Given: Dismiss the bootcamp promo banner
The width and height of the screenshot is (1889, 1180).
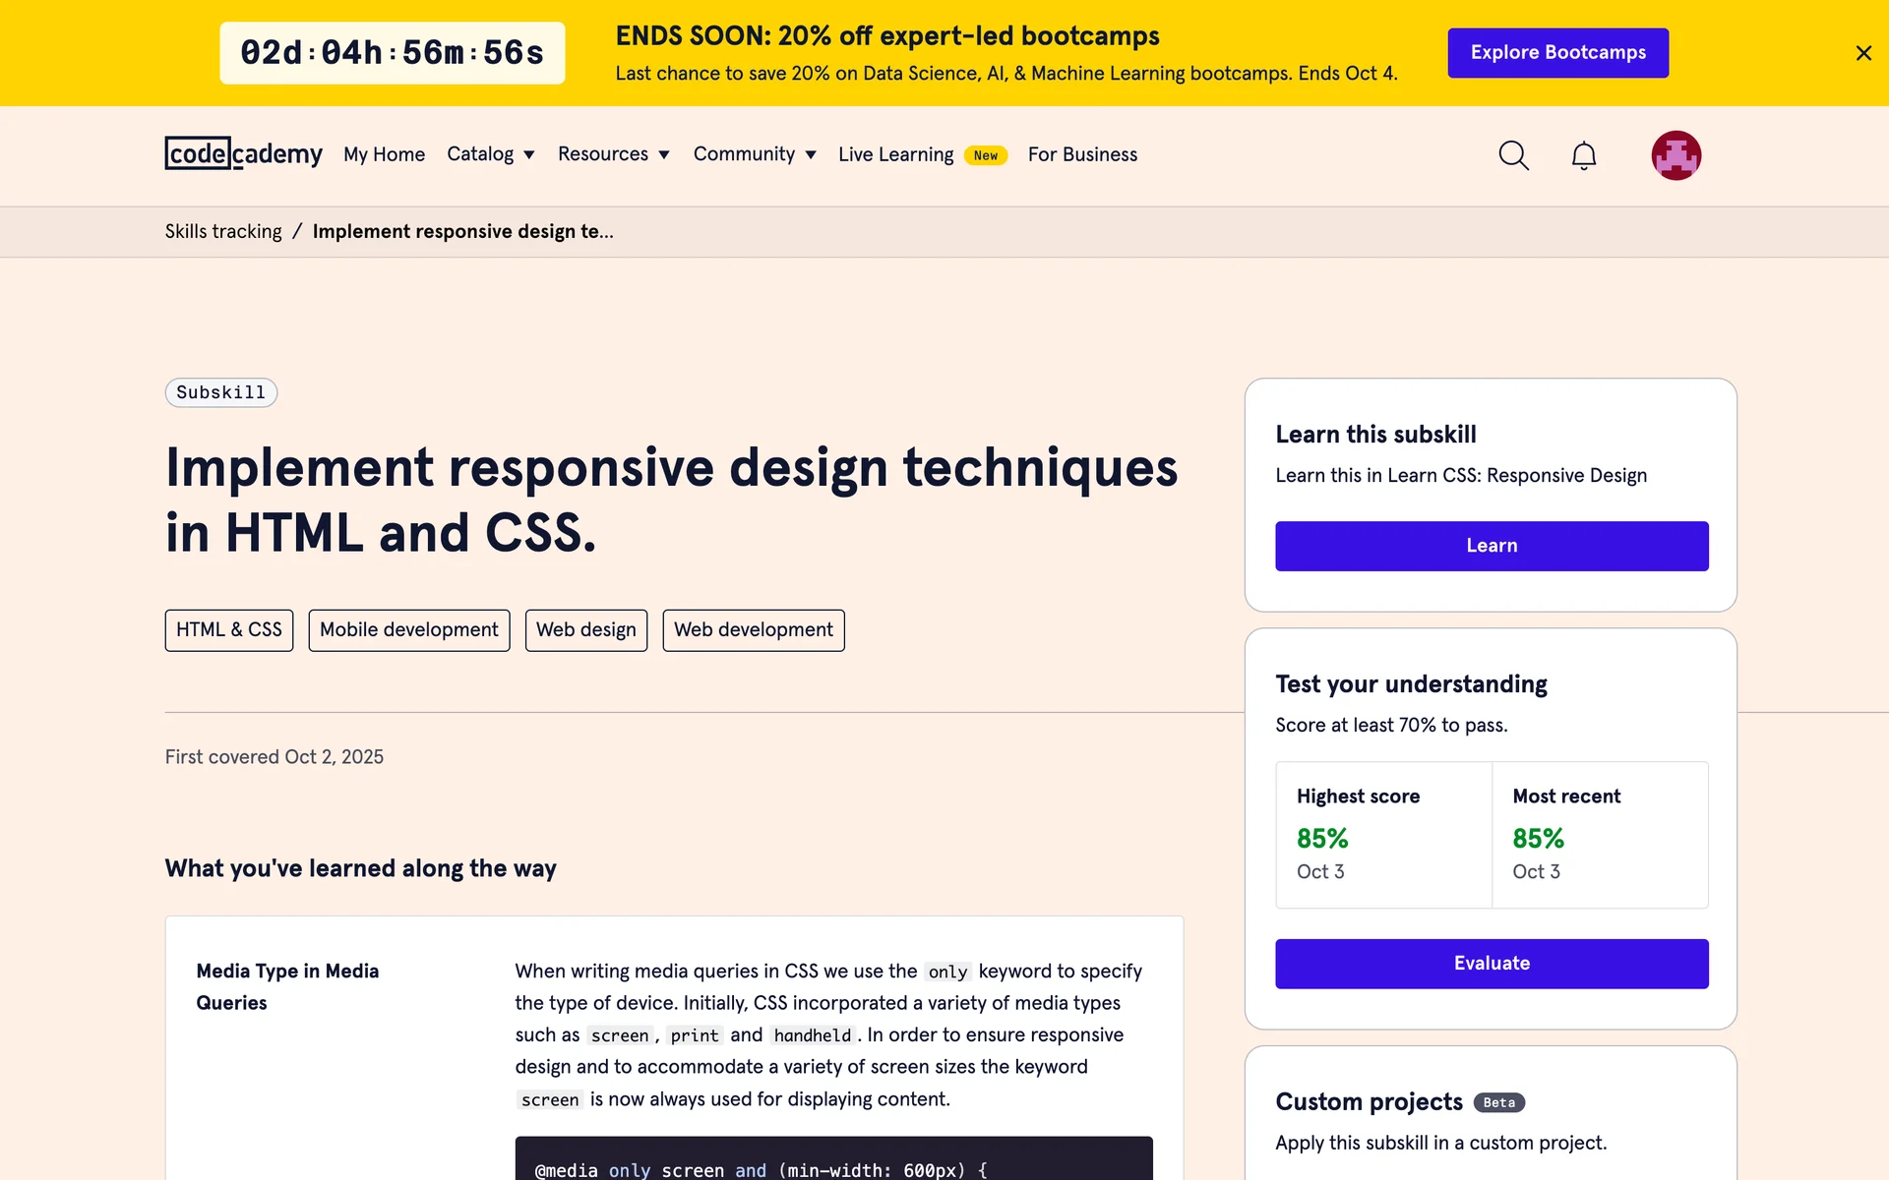Looking at the screenshot, I should (x=1862, y=53).
